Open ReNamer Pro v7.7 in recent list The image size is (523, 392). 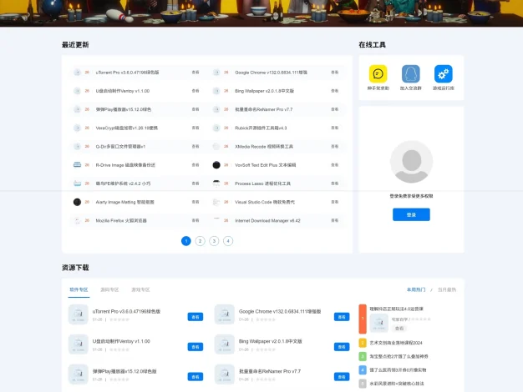[x=263, y=109]
